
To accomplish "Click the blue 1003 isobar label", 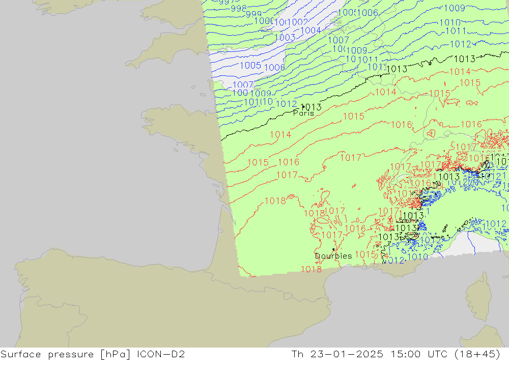I will tap(285, 37).
